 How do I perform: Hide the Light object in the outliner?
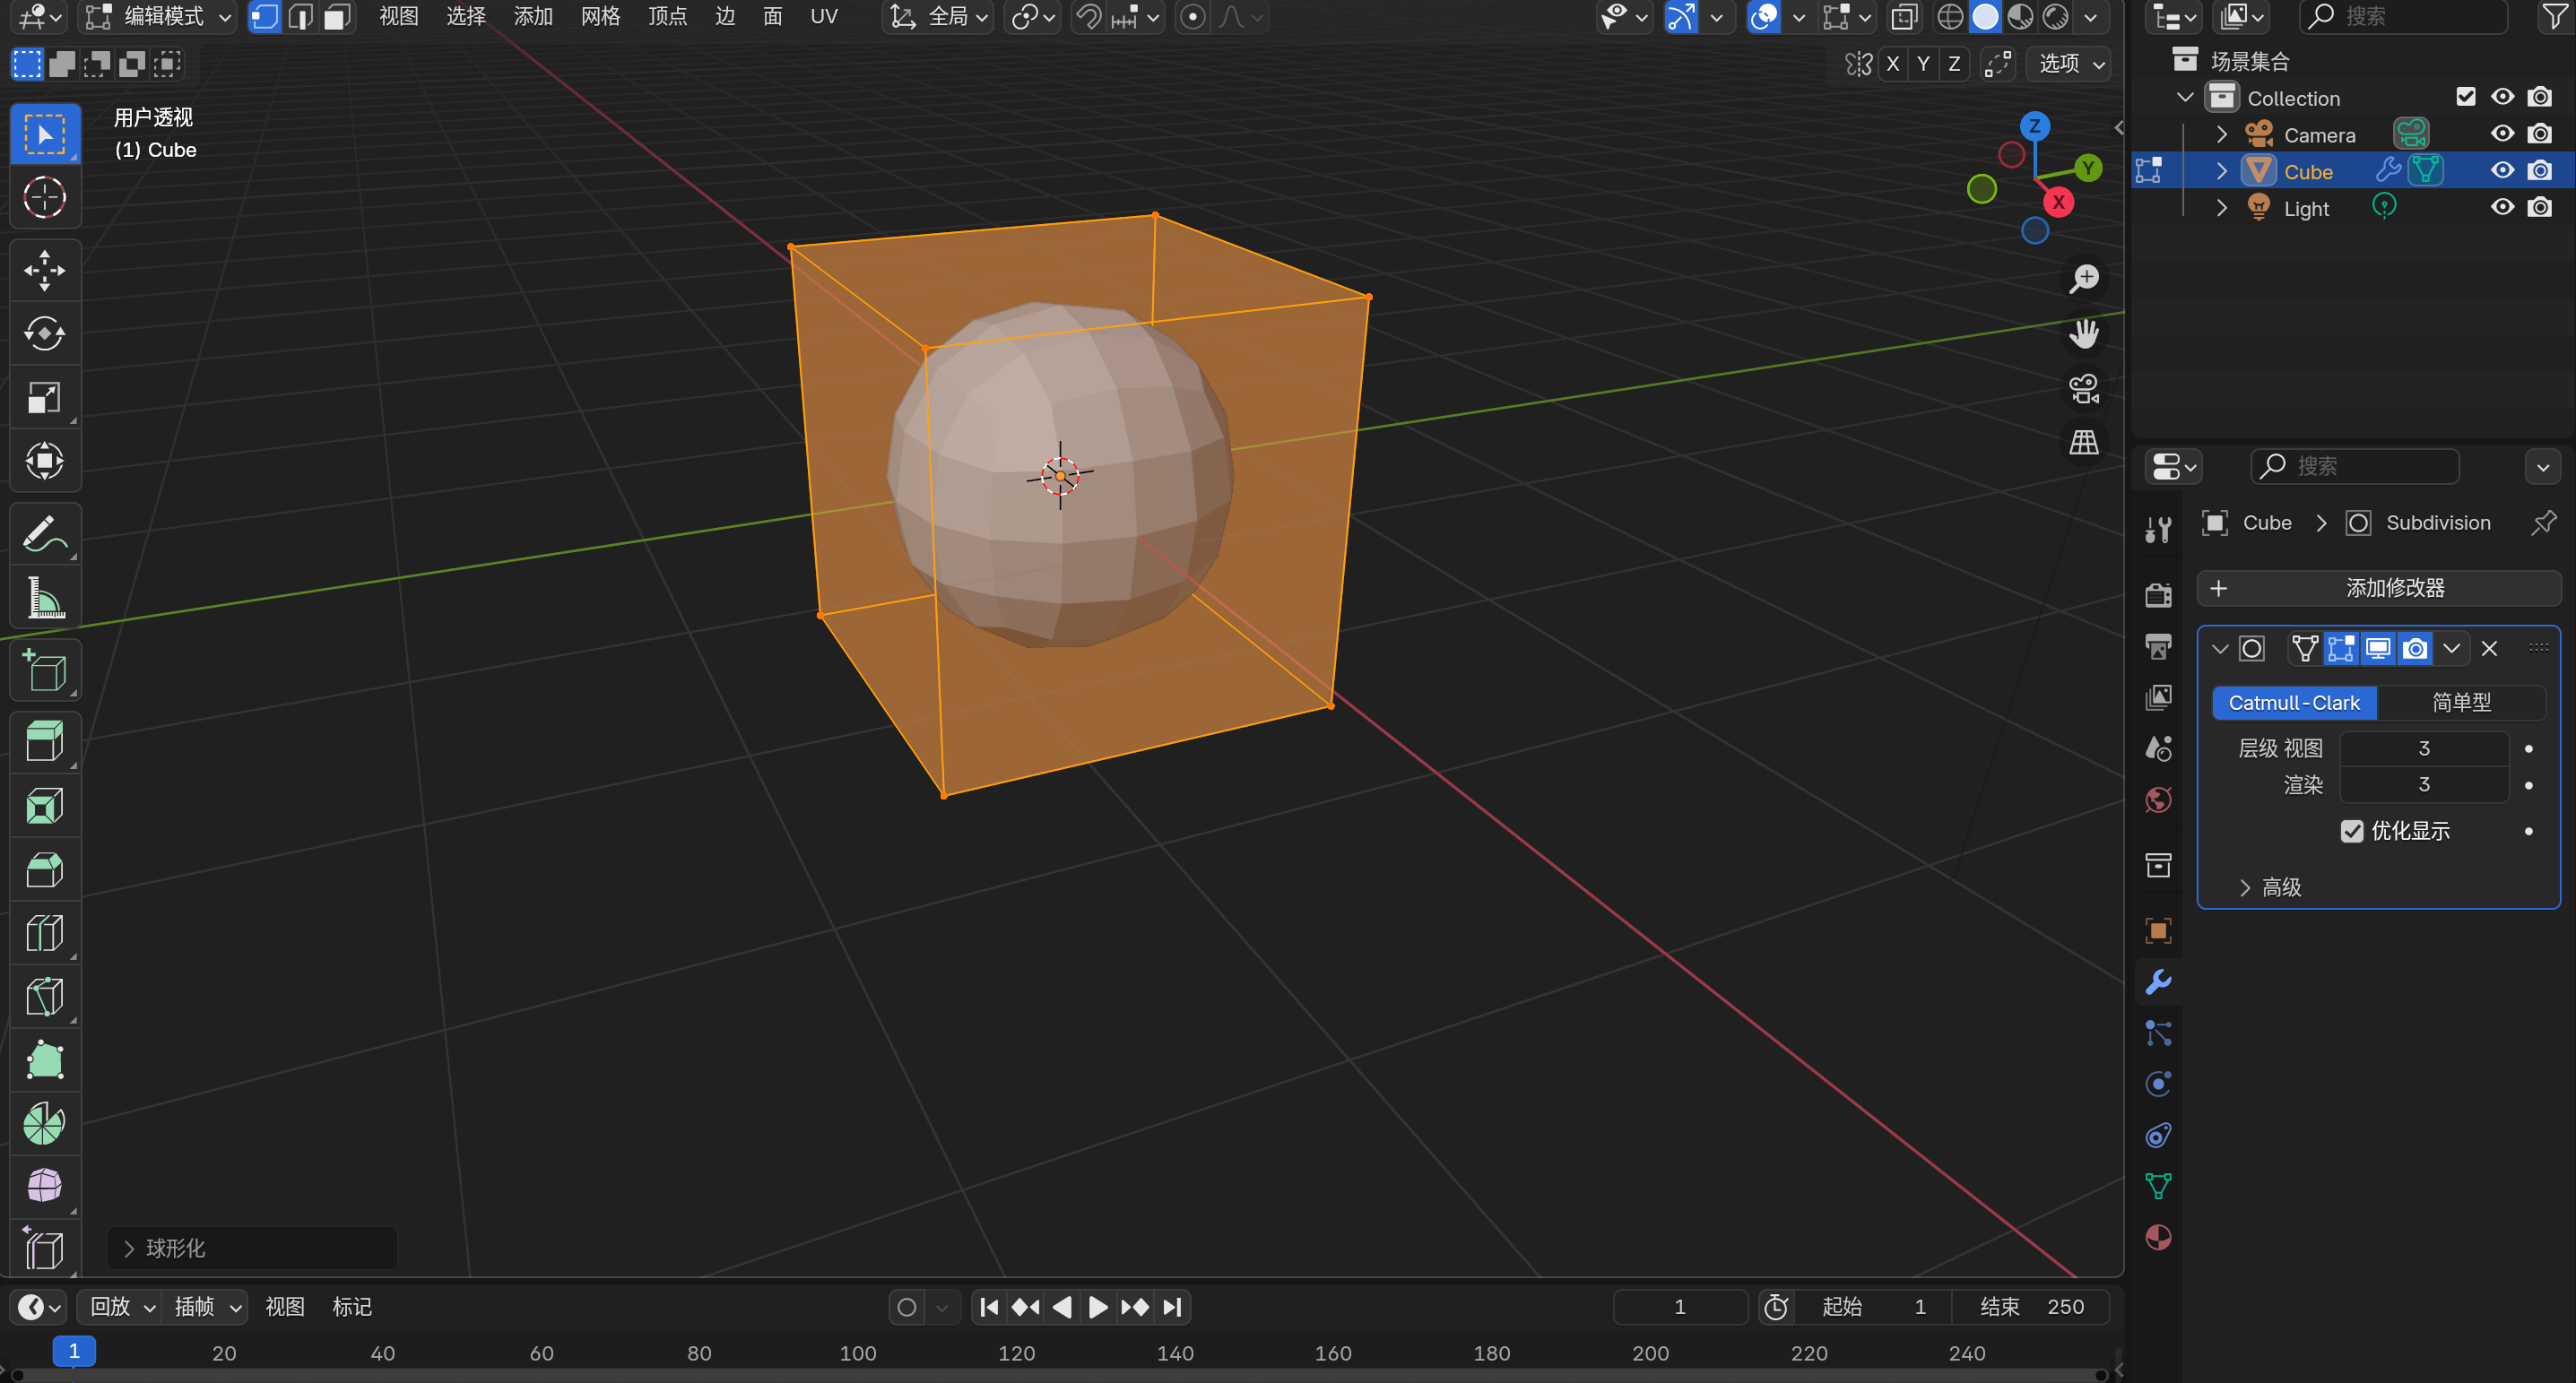[2502, 208]
